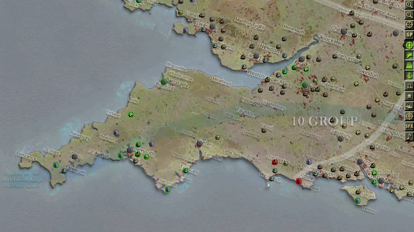Click the Minehead town label
Viewport: 414px width, 232px height.
pyautogui.click(x=222, y=82)
